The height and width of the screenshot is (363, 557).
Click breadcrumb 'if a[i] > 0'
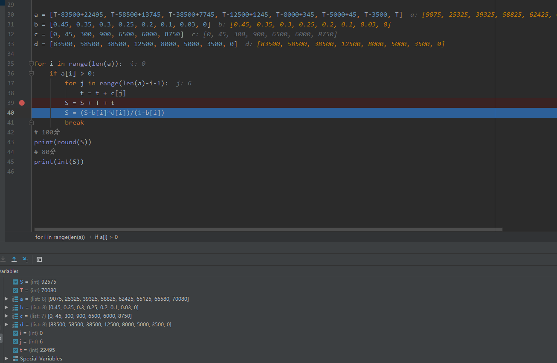pos(106,237)
